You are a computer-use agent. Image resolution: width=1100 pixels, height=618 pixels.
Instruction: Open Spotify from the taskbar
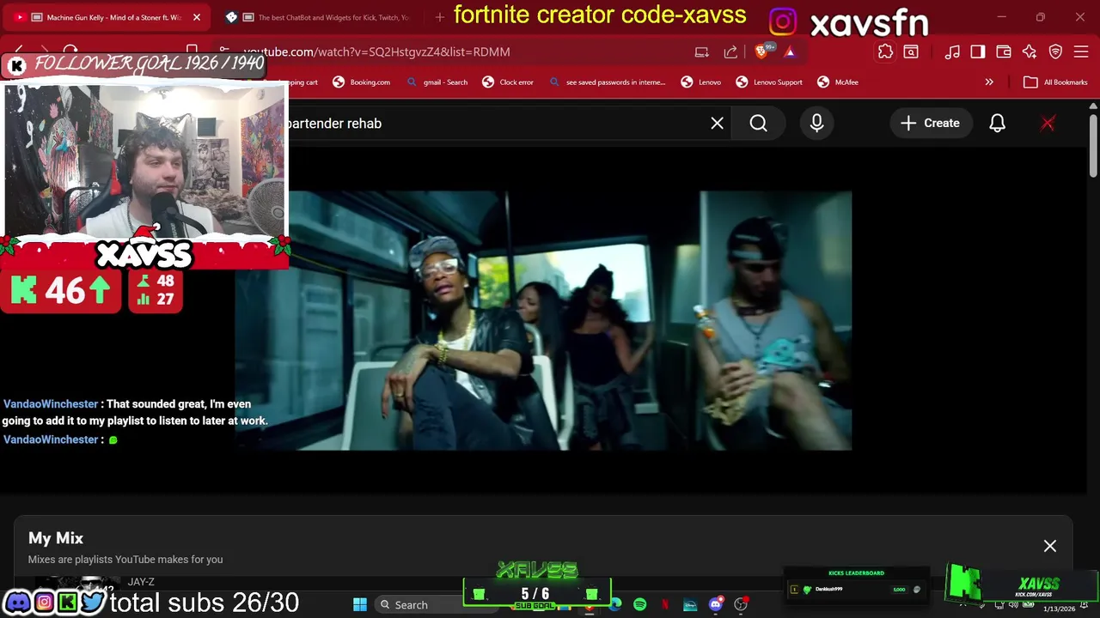coord(640,605)
